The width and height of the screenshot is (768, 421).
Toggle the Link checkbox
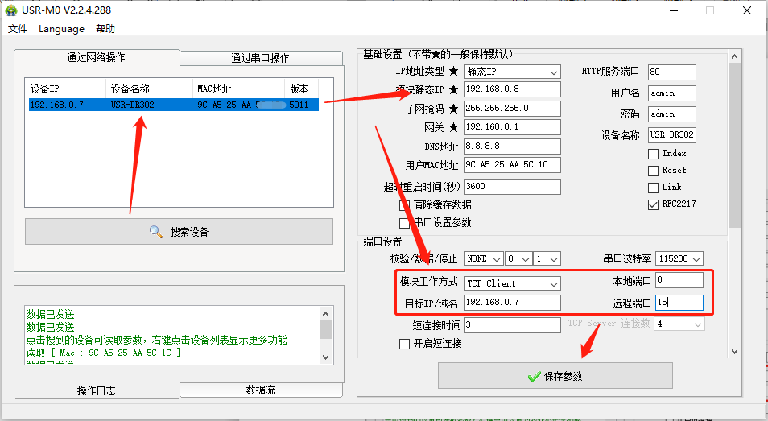point(653,188)
